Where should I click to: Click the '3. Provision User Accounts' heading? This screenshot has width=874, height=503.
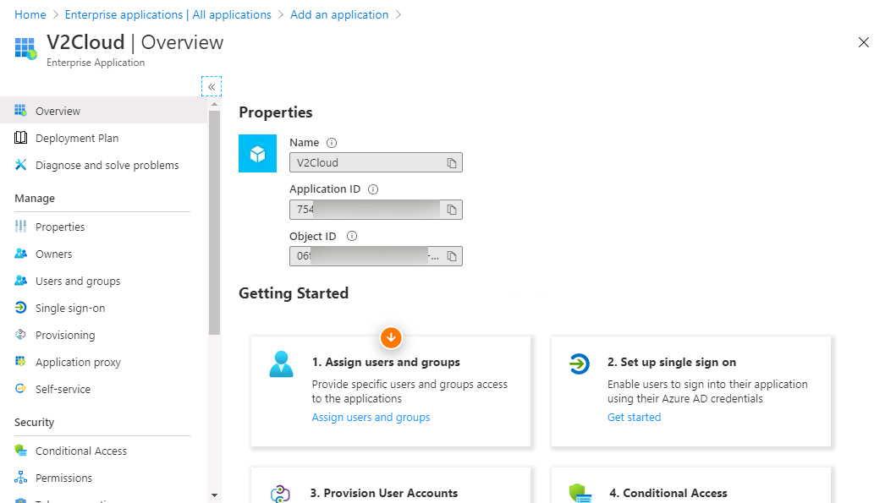[x=384, y=493]
